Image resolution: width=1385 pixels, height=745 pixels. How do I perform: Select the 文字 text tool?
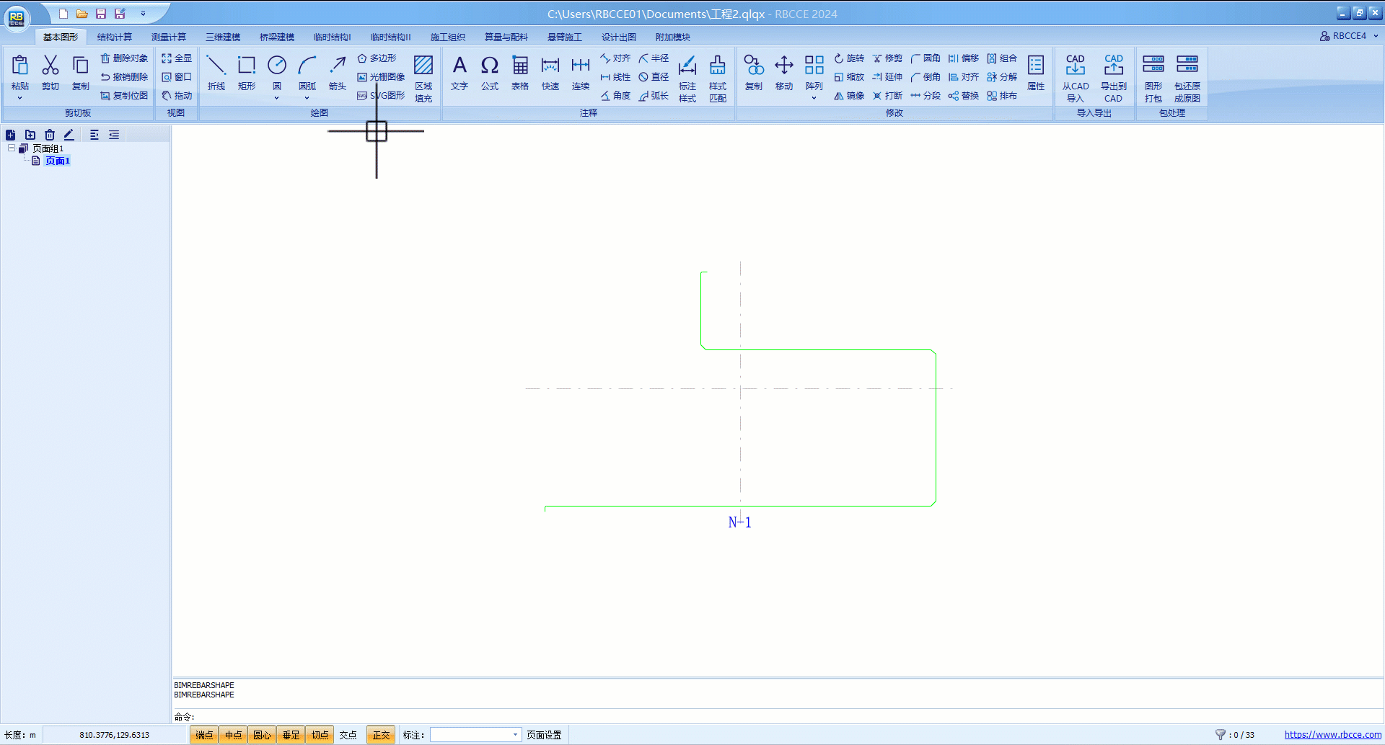pos(460,72)
